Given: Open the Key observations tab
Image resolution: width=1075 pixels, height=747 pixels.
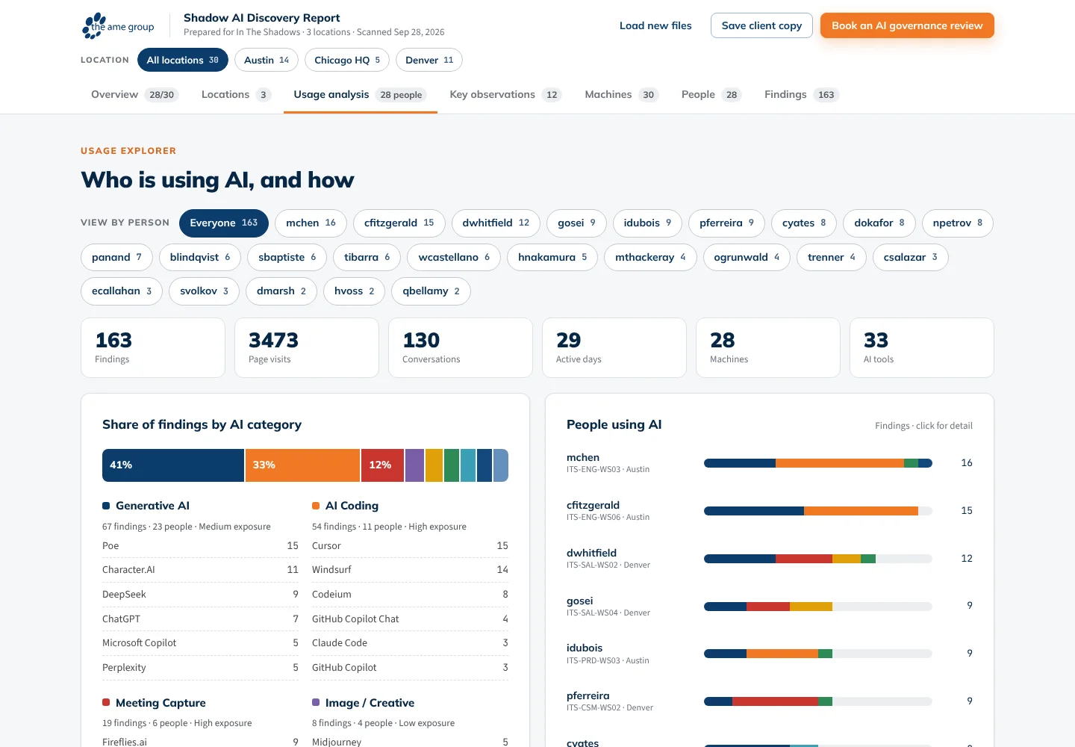Looking at the screenshot, I should [x=505, y=94].
